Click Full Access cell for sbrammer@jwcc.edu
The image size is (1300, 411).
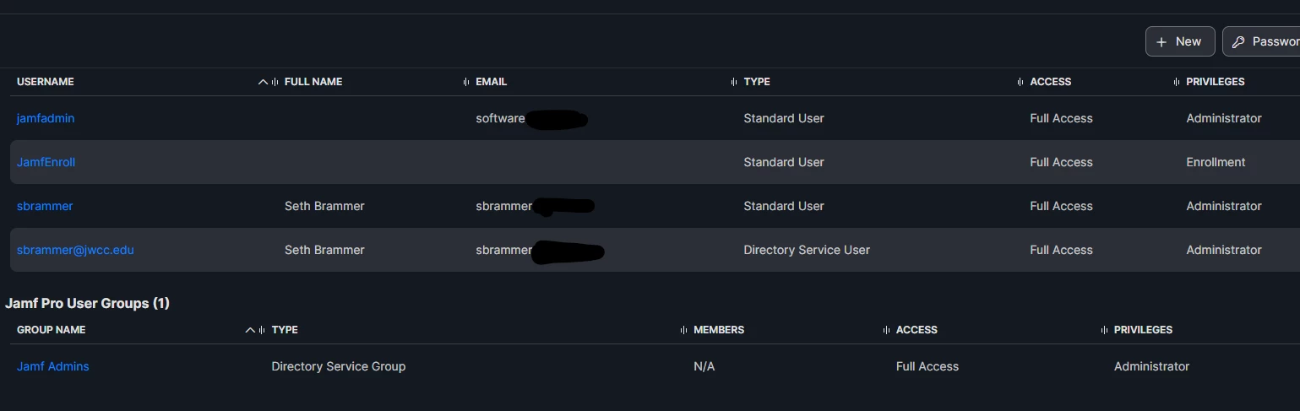click(1061, 250)
